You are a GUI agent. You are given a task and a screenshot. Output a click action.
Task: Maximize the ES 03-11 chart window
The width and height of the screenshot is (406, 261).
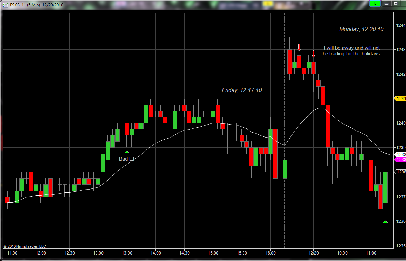[396, 3]
